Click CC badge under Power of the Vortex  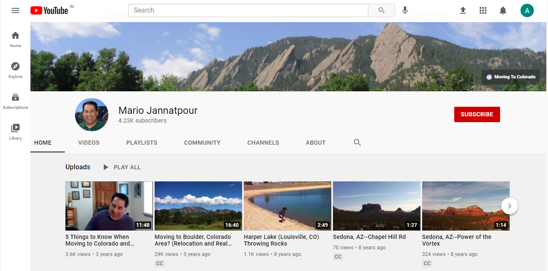tap(427, 263)
